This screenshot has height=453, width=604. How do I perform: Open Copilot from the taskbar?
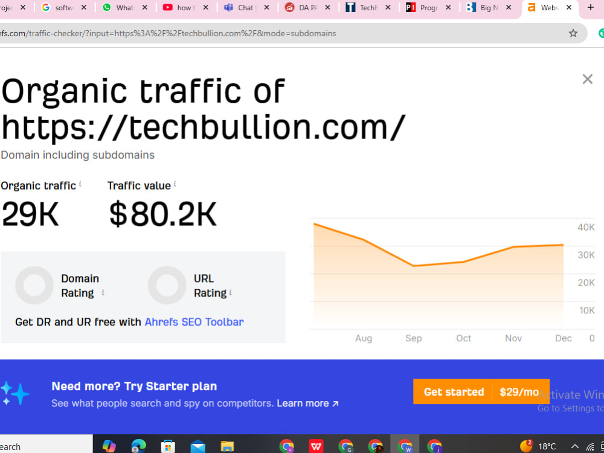[109, 446]
